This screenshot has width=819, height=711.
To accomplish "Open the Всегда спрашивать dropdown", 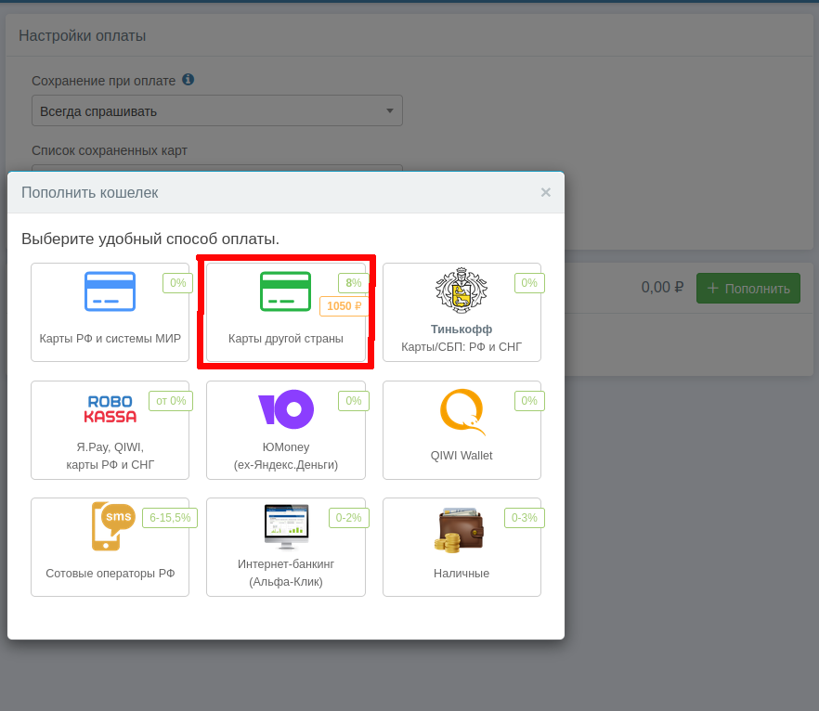I will click(x=217, y=110).
